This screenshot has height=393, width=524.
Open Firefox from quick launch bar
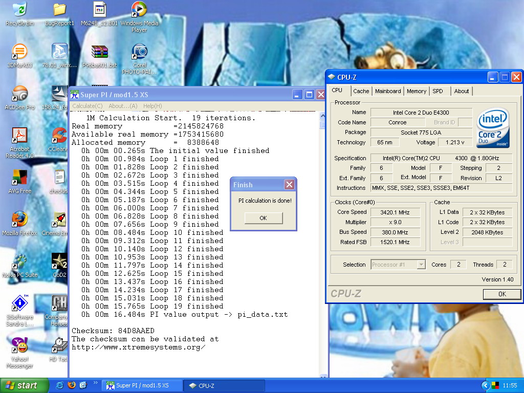point(72,385)
